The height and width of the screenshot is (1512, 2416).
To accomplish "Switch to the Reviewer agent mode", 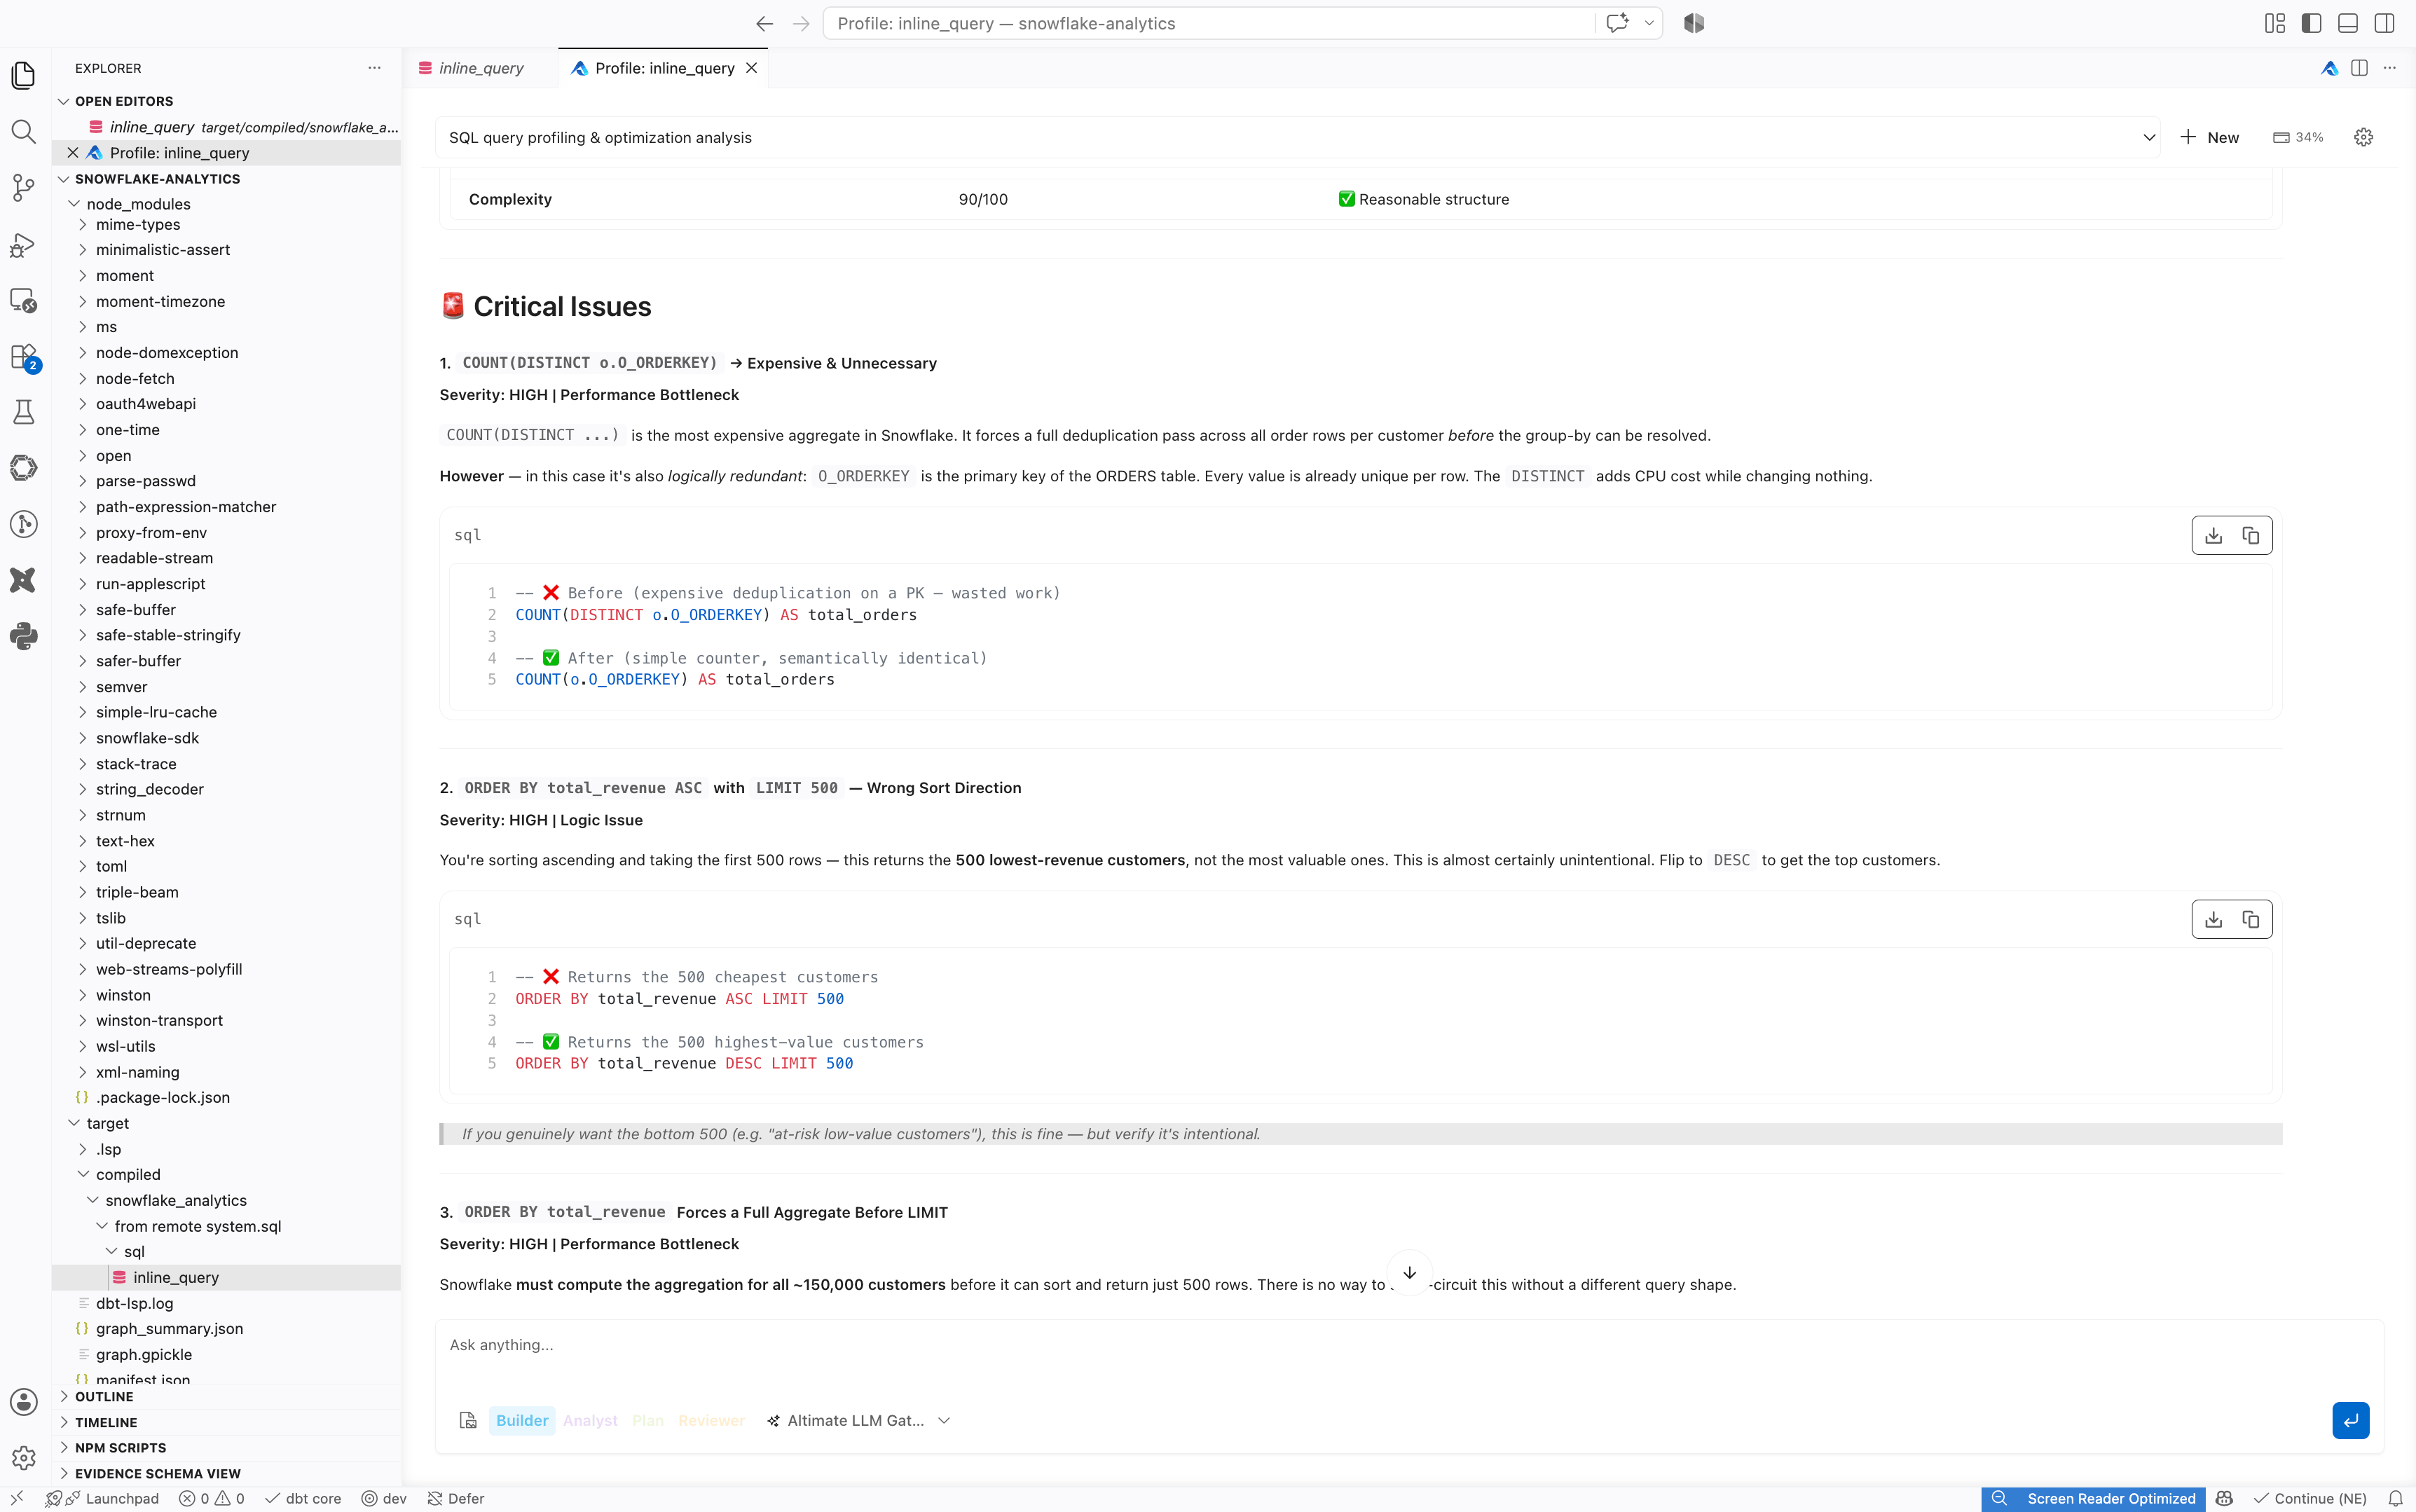I will (x=712, y=1420).
